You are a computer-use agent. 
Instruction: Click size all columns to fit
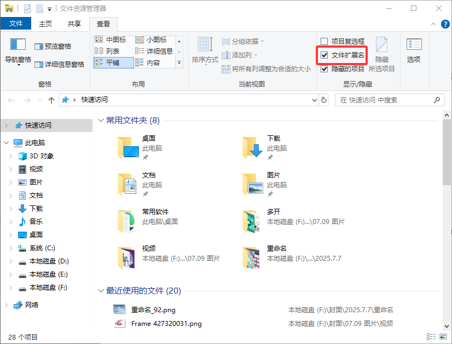(x=266, y=68)
